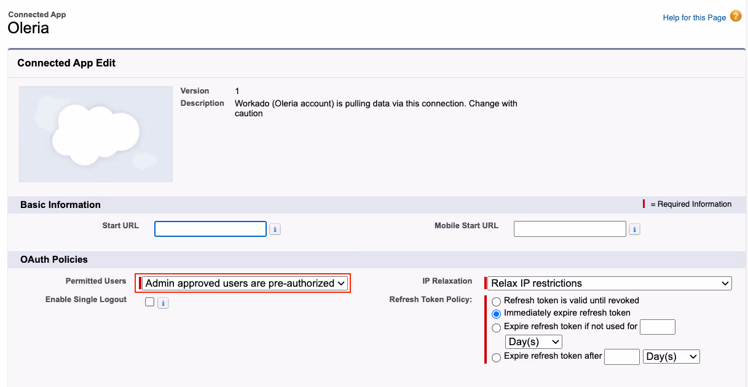The image size is (748, 387).
Task: Click the Oleria app logo placeholder image
Action: tap(96, 134)
